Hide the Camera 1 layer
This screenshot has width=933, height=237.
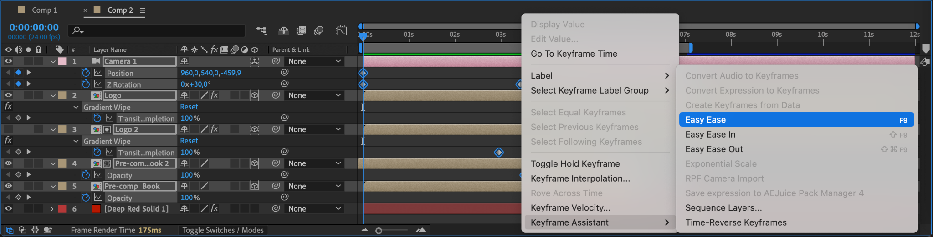(8, 61)
